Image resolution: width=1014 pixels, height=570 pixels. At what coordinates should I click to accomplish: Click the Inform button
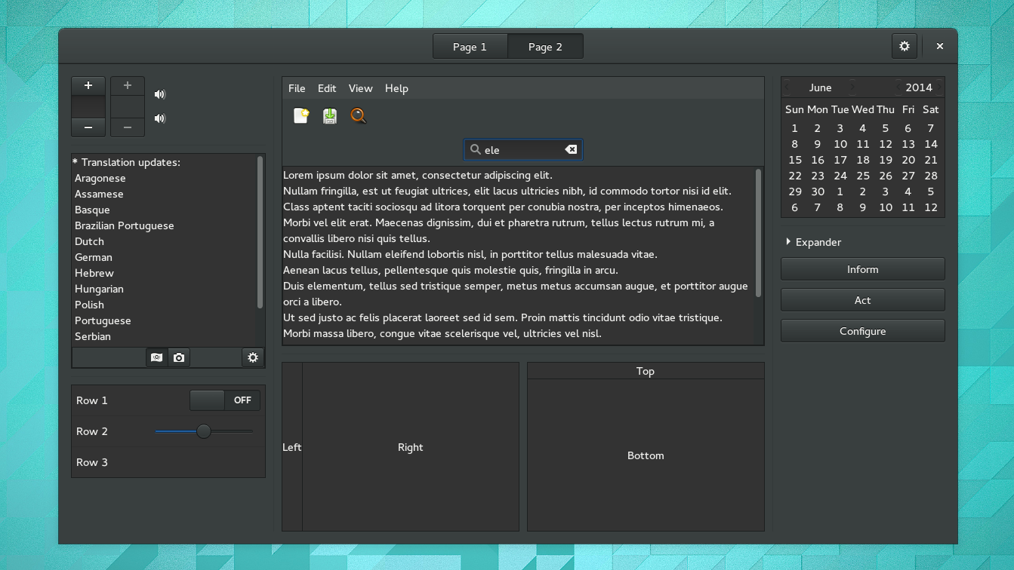863,269
